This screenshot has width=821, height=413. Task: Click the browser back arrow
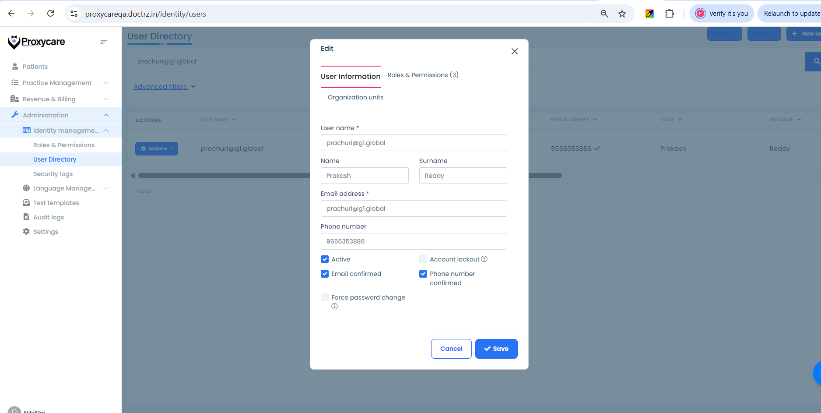point(11,14)
